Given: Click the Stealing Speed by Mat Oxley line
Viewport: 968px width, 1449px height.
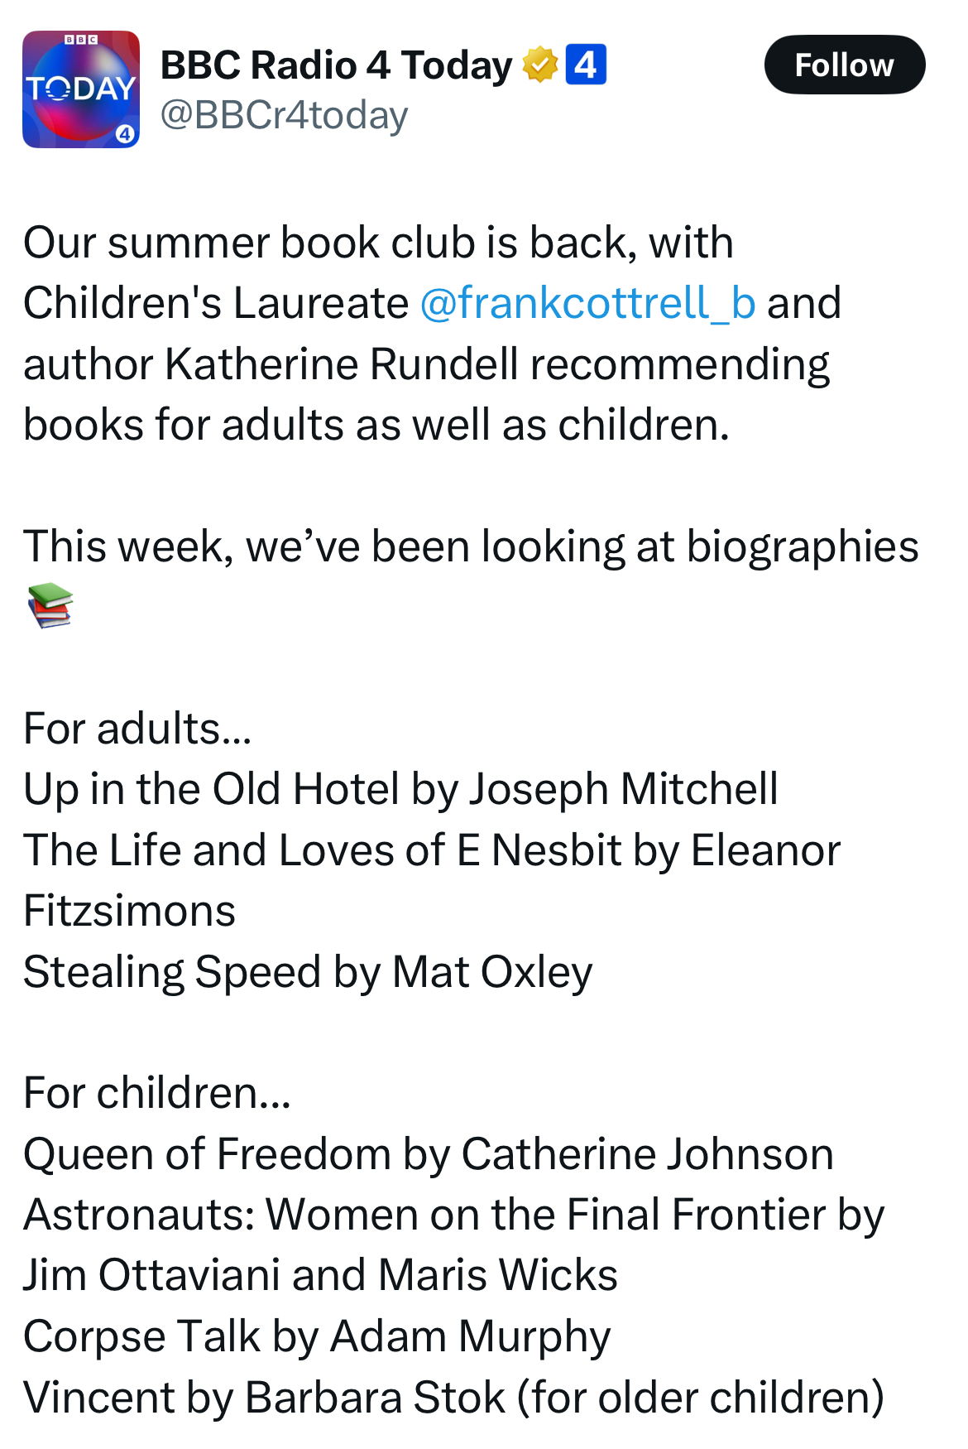Looking at the screenshot, I should point(308,971).
